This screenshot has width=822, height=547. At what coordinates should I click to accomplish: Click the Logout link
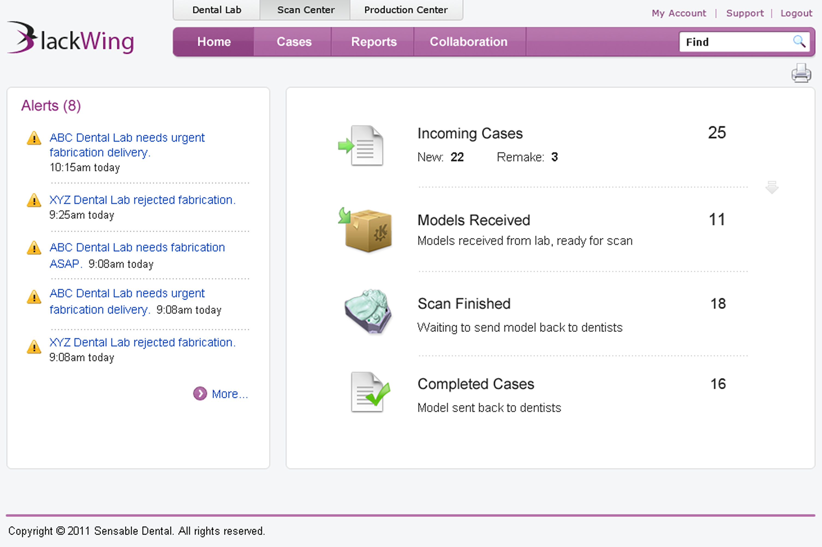coord(796,13)
